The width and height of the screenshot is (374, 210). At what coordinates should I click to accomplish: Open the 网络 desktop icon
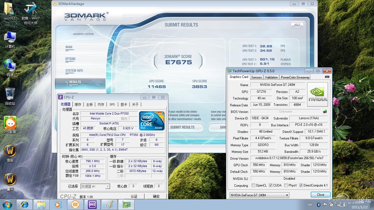coord(10,68)
